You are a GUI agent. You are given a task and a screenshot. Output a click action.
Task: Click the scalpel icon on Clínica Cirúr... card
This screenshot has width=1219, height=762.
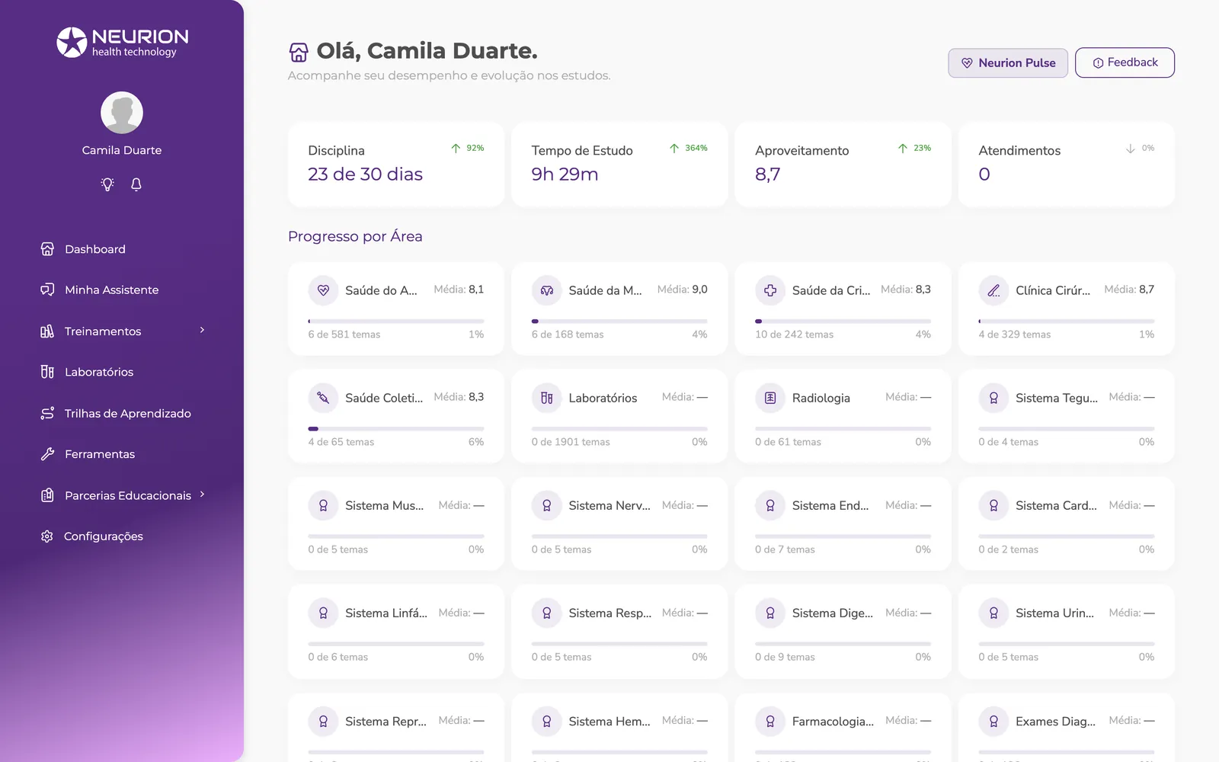click(x=993, y=290)
